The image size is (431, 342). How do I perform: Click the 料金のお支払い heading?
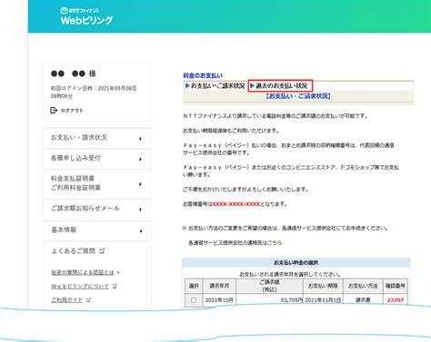click(x=203, y=75)
